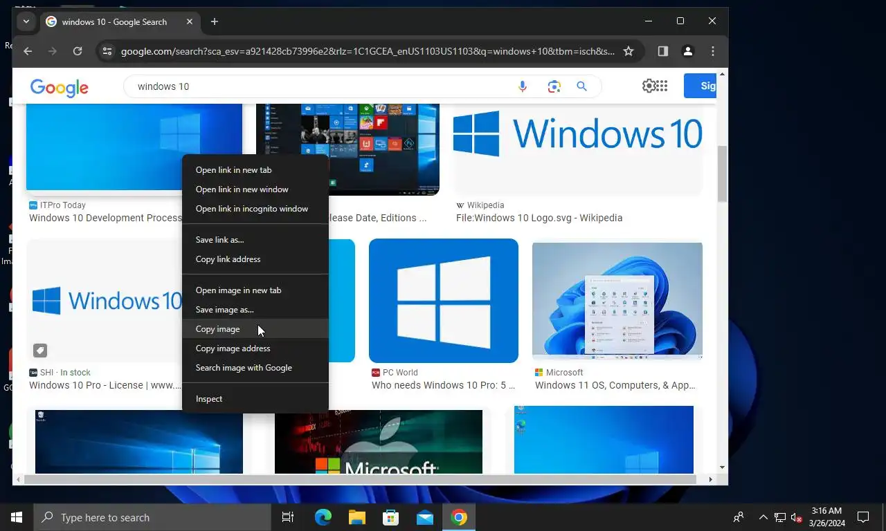Viewport: 886px width, 531px height.
Task: Open Windows 11 OS, Computers link
Action: click(615, 385)
